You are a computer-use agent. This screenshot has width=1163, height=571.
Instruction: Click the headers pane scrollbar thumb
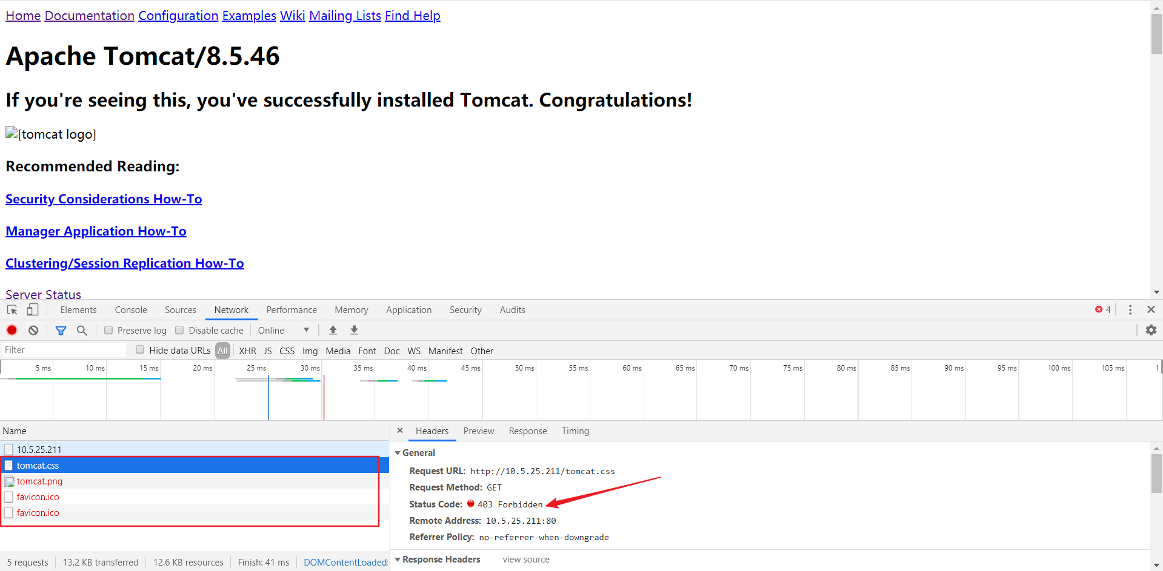(x=1156, y=474)
